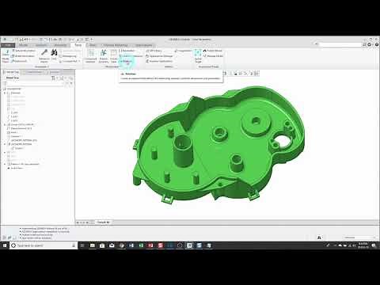Open the UDF Library
The width and height of the screenshot is (380, 285).
click(154, 51)
